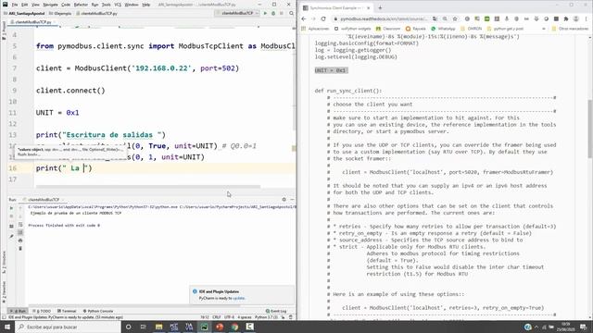Select the clienteModBusTCP.py editor tab
The height and width of the screenshot is (333, 593).
click(32, 22)
